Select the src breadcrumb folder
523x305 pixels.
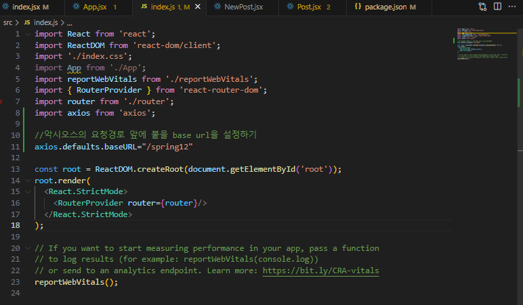pos(7,22)
